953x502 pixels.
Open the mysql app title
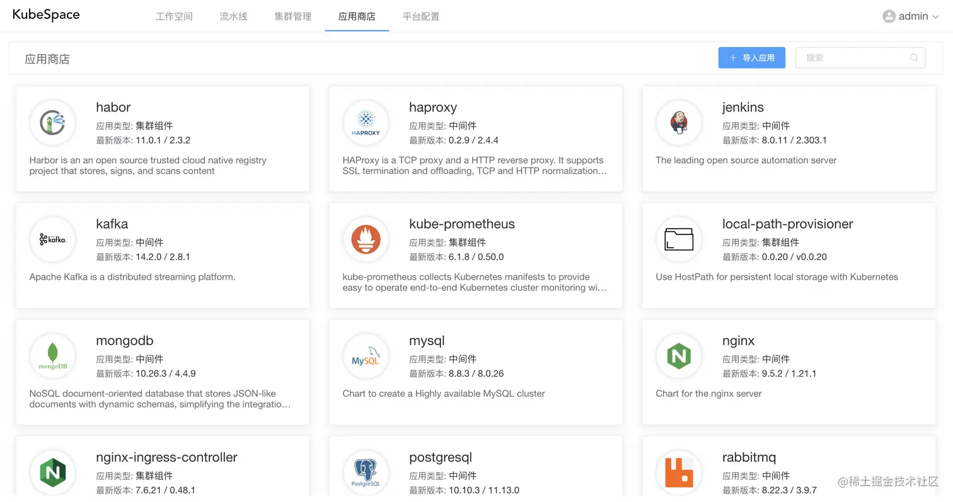point(427,341)
